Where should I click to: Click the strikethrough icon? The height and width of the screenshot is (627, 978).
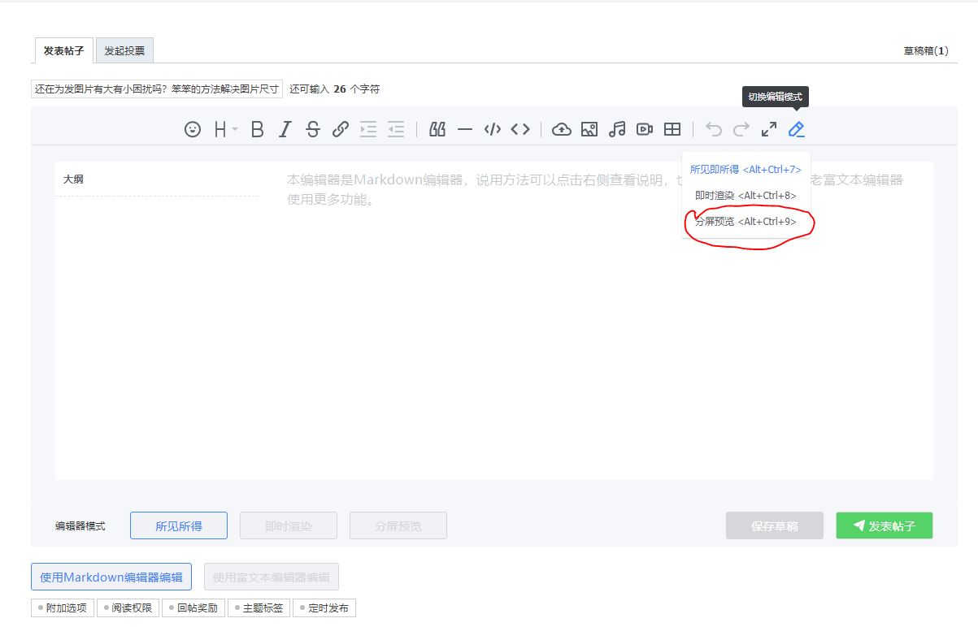click(x=313, y=129)
